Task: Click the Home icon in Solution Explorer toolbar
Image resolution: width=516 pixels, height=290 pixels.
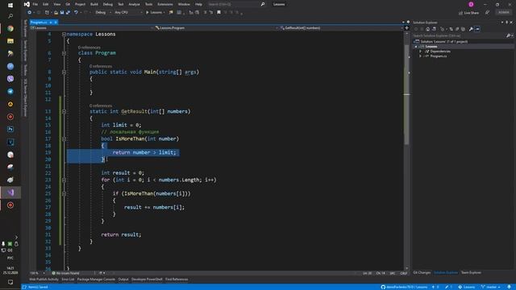Action: click(428, 29)
